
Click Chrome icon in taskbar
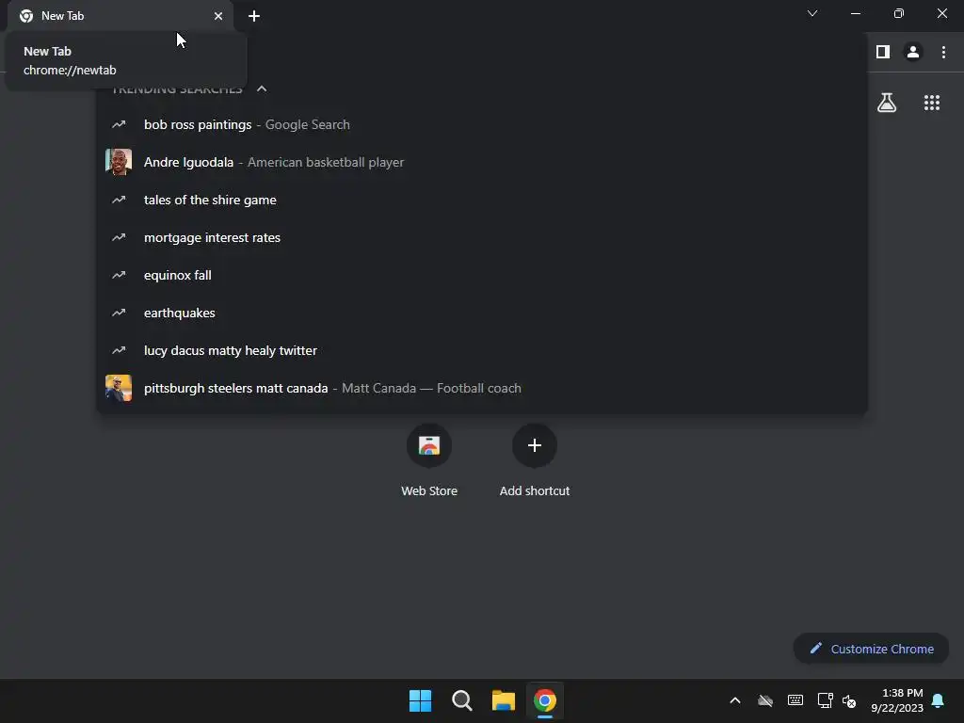545,700
